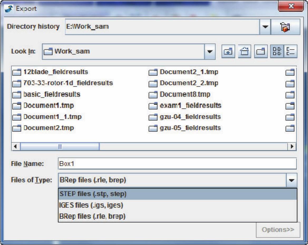Create a new folder

260,51
